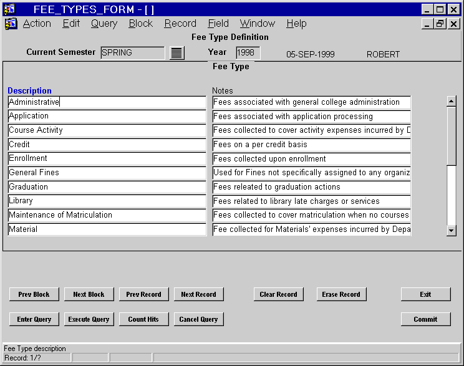
Task: Click notes about general college administration
Action: pos(312,102)
